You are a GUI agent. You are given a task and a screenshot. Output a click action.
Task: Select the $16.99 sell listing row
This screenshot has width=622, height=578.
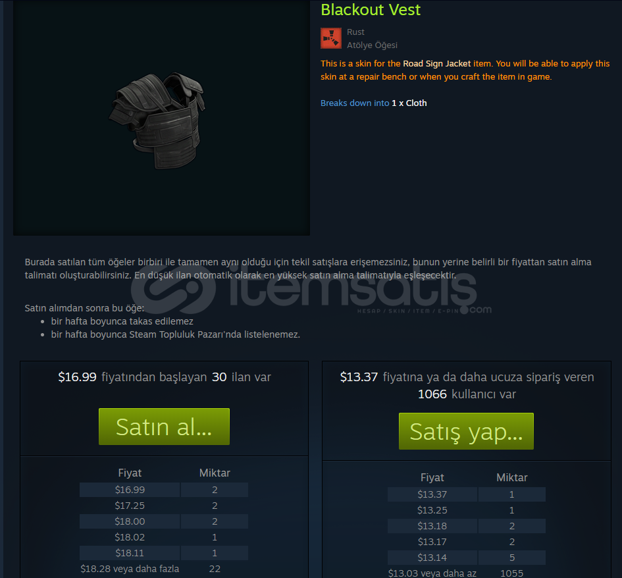click(x=164, y=490)
